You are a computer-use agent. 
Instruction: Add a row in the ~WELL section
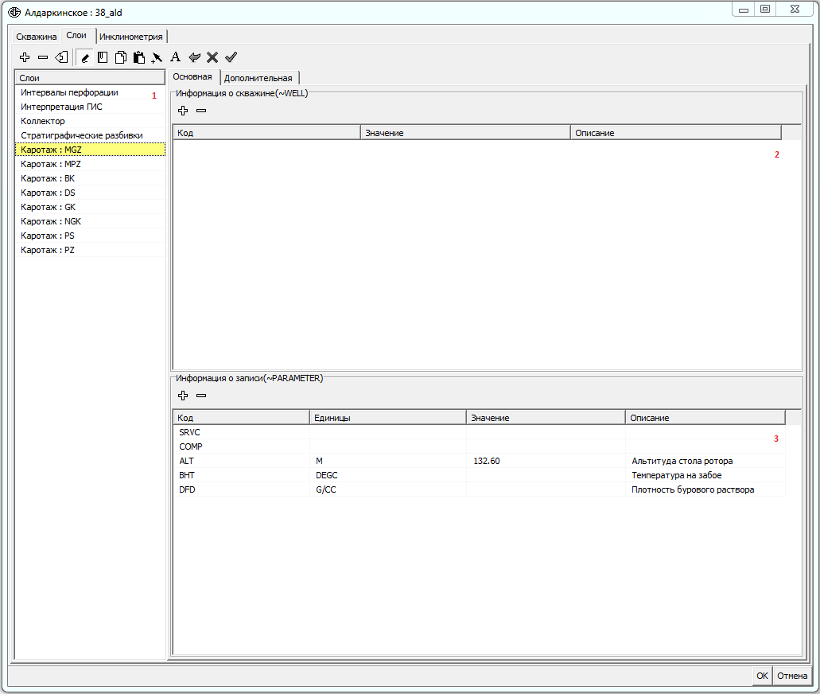click(183, 111)
